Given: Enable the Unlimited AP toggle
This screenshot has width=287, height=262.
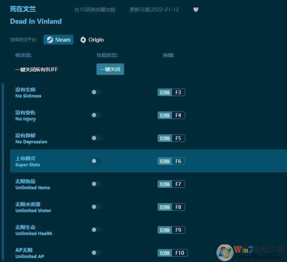Looking at the screenshot, I should pos(96,253).
